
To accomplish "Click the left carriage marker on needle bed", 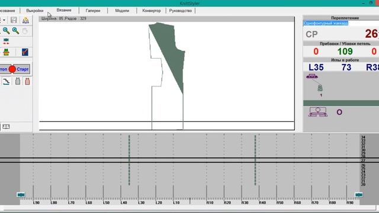I will [x=21, y=195].
